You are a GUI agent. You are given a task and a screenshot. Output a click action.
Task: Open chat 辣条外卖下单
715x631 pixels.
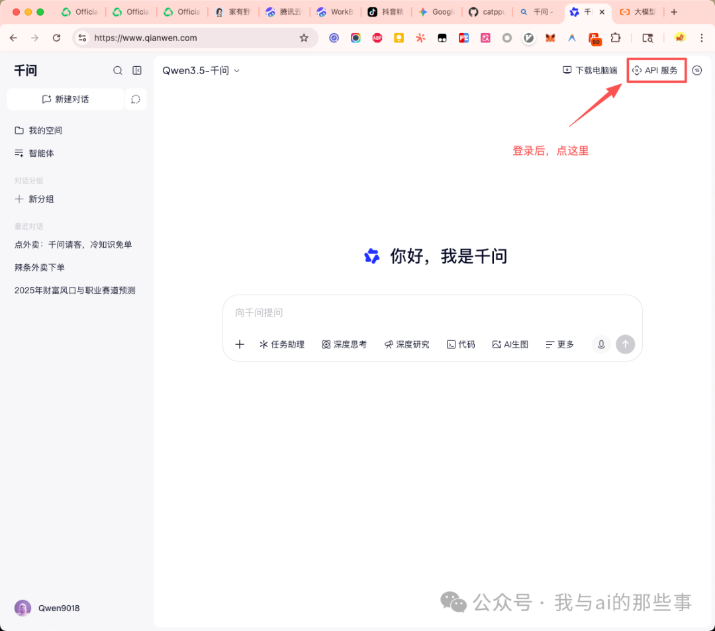point(40,267)
